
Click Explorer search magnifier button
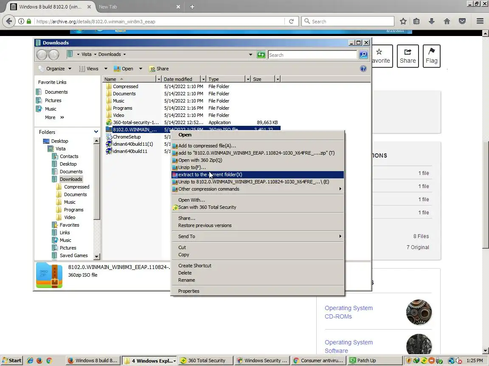point(363,55)
